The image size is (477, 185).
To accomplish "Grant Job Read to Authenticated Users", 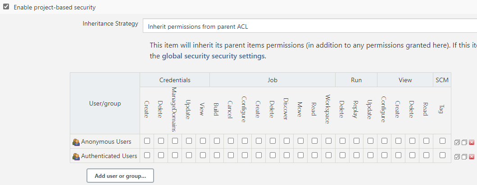I will [x=314, y=155].
